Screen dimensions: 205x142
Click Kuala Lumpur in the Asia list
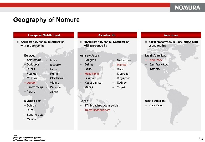[94, 83]
